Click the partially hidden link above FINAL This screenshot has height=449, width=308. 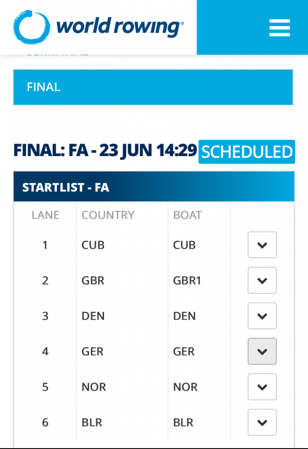coord(57,54)
